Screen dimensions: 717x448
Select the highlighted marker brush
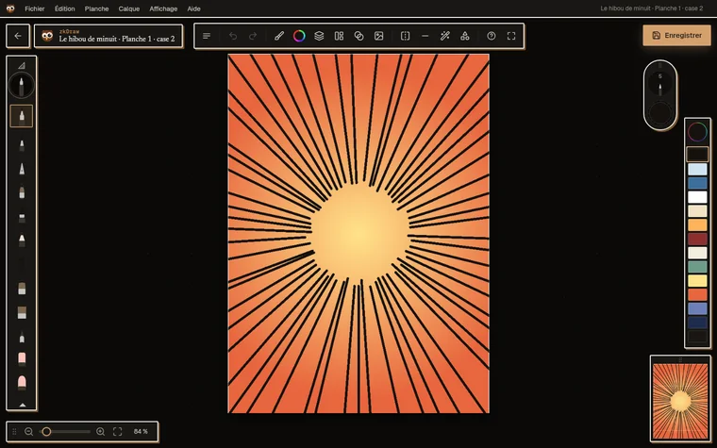pyautogui.click(x=22, y=116)
